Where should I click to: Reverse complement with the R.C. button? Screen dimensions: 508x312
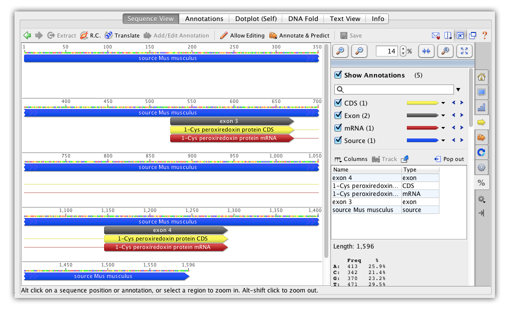[x=91, y=35]
